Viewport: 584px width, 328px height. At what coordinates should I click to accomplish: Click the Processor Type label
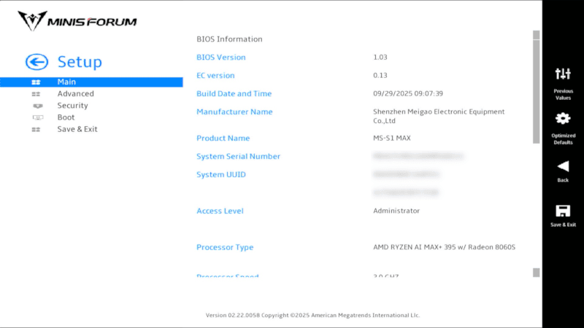coord(225,248)
